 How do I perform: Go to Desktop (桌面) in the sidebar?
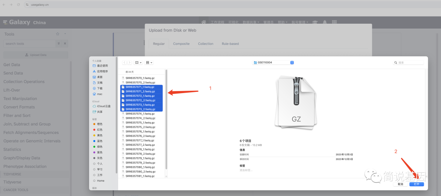[98, 77]
